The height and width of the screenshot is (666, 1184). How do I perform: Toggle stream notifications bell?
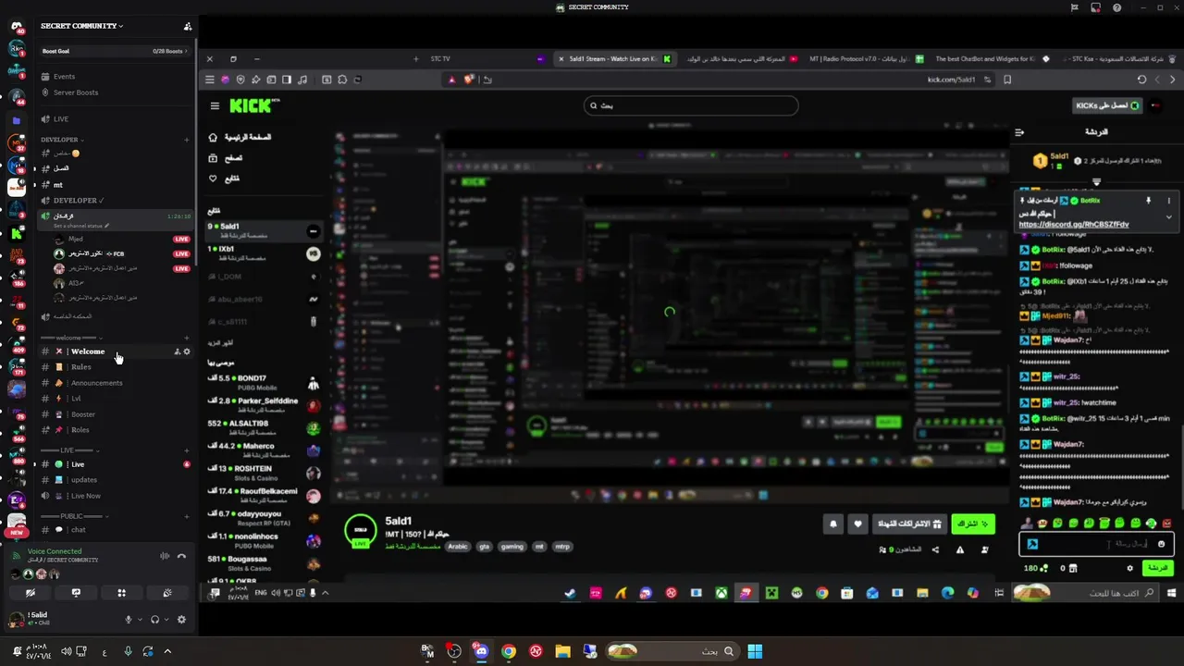pos(833,524)
